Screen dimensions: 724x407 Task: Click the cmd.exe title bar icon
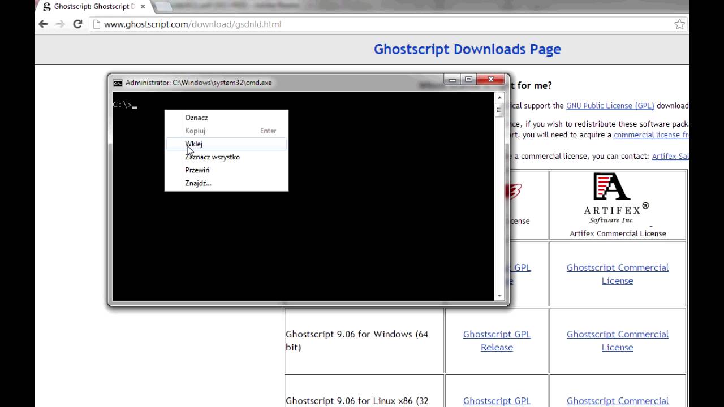[118, 83]
